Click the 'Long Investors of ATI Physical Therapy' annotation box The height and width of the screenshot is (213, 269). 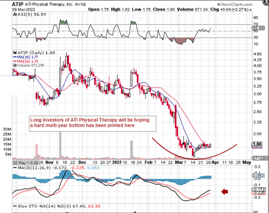pos(92,124)
